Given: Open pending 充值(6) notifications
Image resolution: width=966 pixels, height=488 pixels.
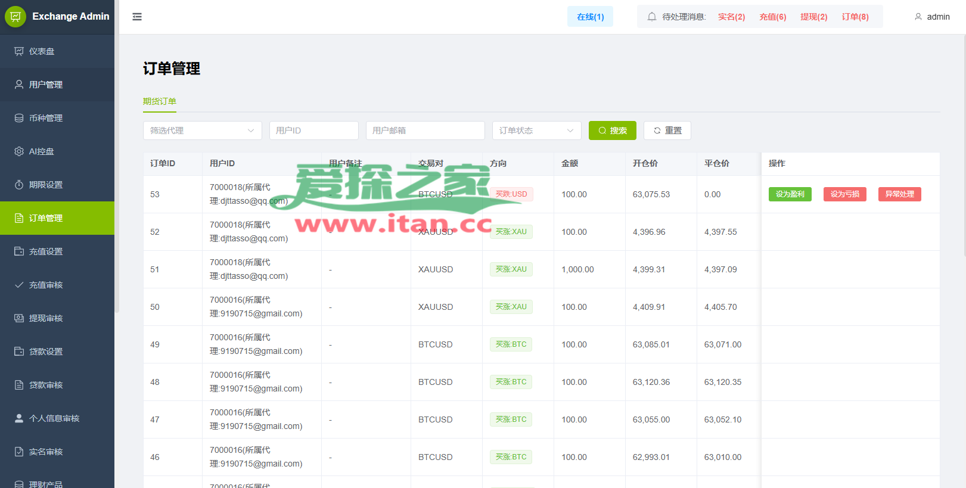Looking at the screenshot, I should click(x=773, y=17).
